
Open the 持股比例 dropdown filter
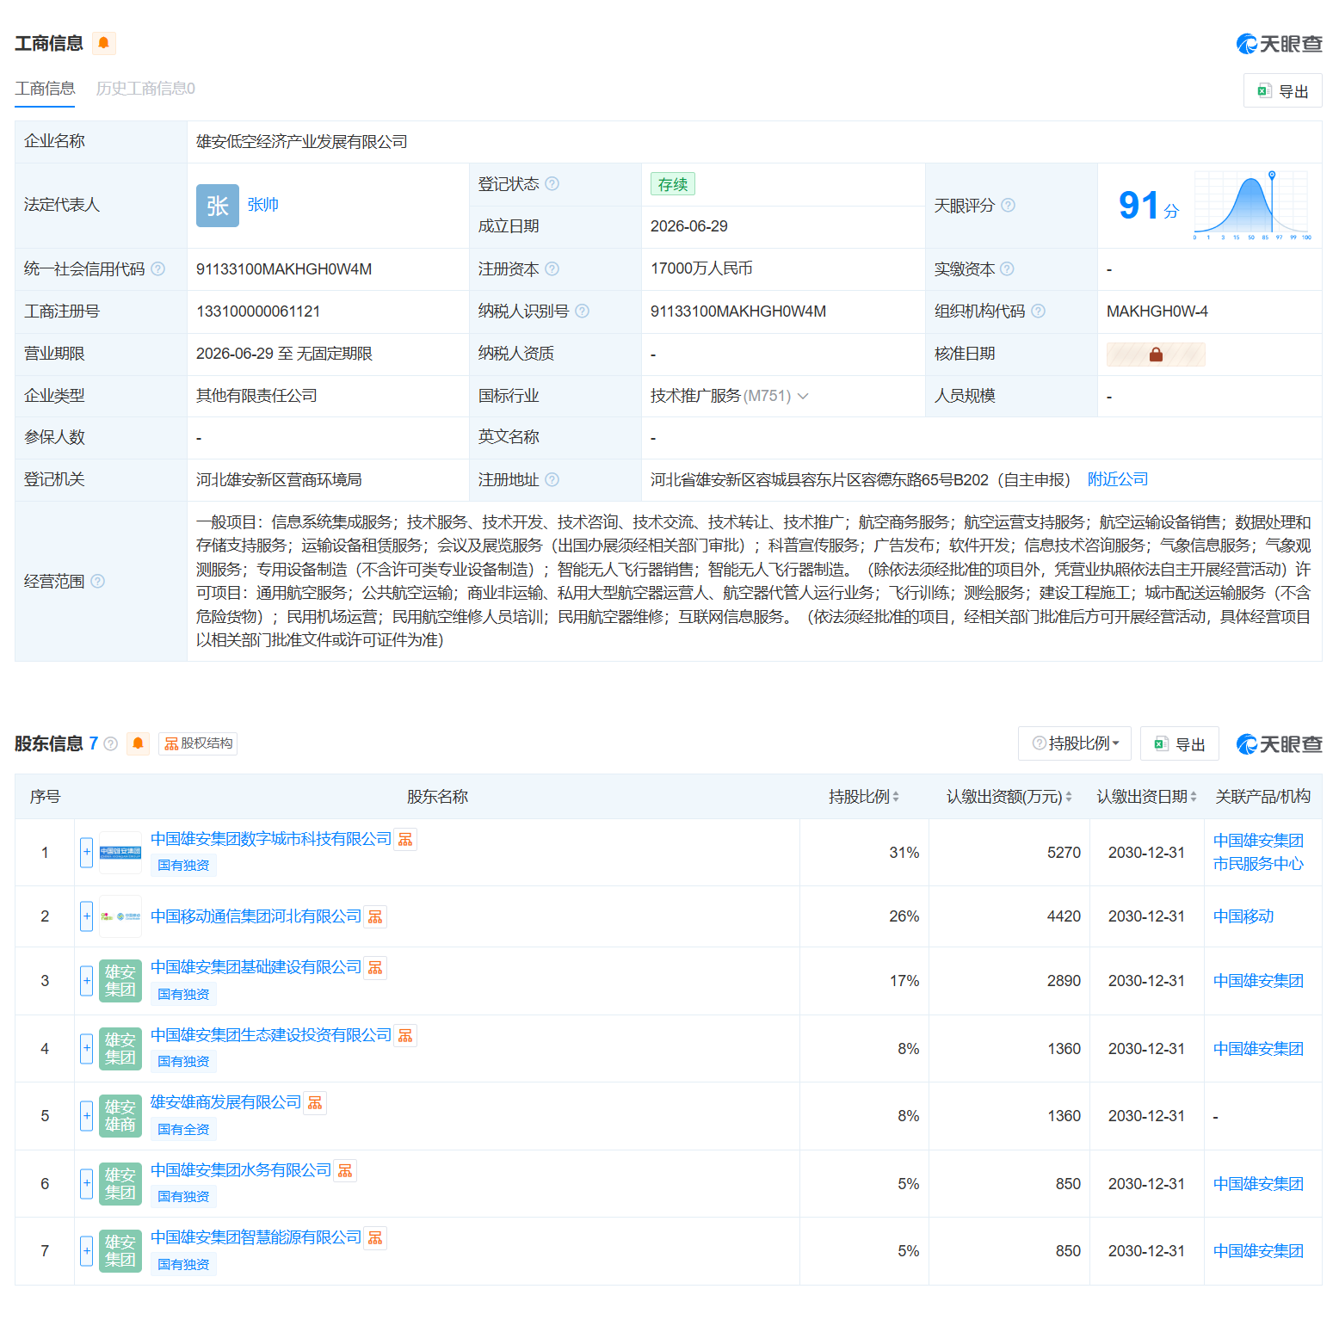1075,743
